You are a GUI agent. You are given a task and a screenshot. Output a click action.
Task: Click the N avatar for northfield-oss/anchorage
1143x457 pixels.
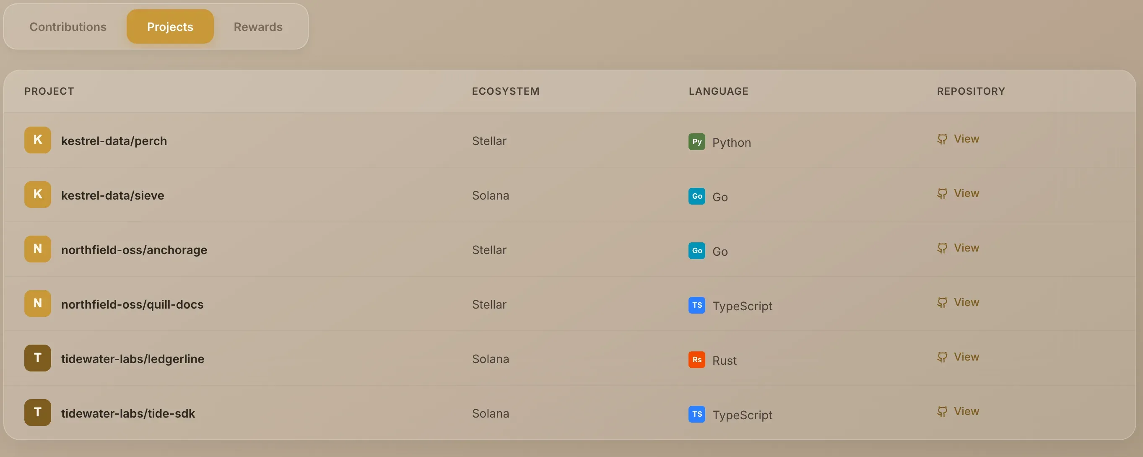[38, 249]
